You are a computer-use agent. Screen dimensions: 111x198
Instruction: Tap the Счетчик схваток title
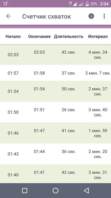[x=47, y=16]
